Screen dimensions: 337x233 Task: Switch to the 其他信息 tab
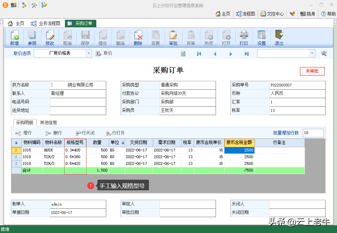point(49,123)
